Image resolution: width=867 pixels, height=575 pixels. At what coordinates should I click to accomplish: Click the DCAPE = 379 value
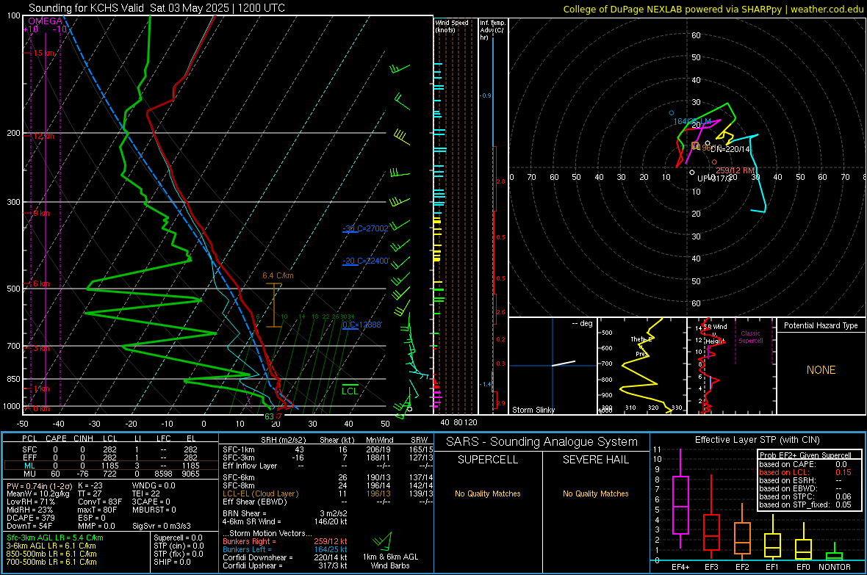pos(31,518)
